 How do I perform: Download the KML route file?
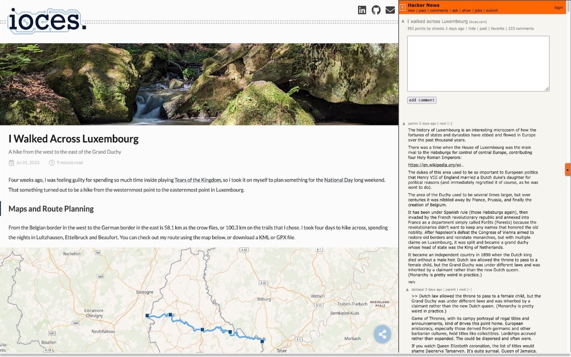[x=264, y=237]
